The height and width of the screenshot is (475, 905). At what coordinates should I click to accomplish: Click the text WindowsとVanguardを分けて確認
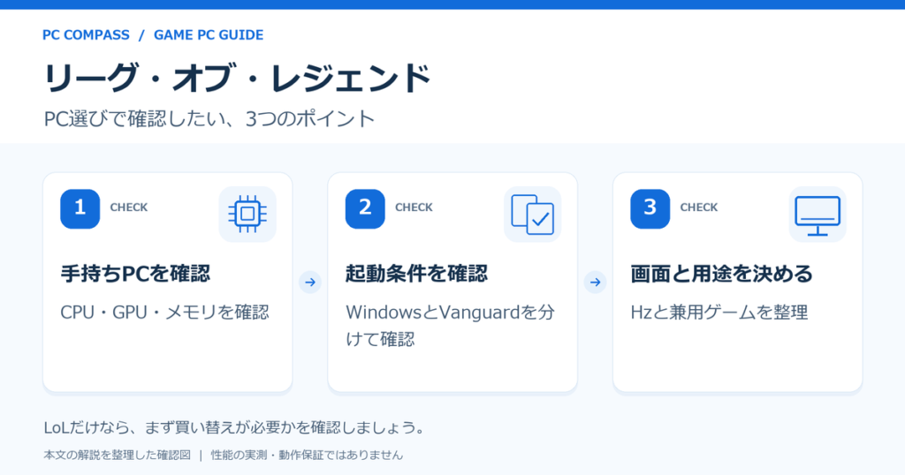pos(450,326)
